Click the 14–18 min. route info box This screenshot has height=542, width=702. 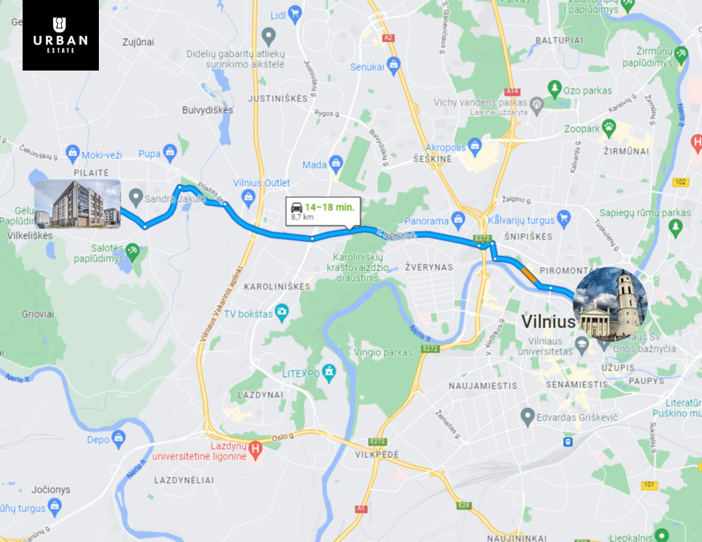323,211
